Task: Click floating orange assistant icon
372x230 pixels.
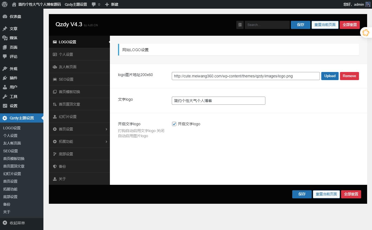Action: tap(366, 32)
